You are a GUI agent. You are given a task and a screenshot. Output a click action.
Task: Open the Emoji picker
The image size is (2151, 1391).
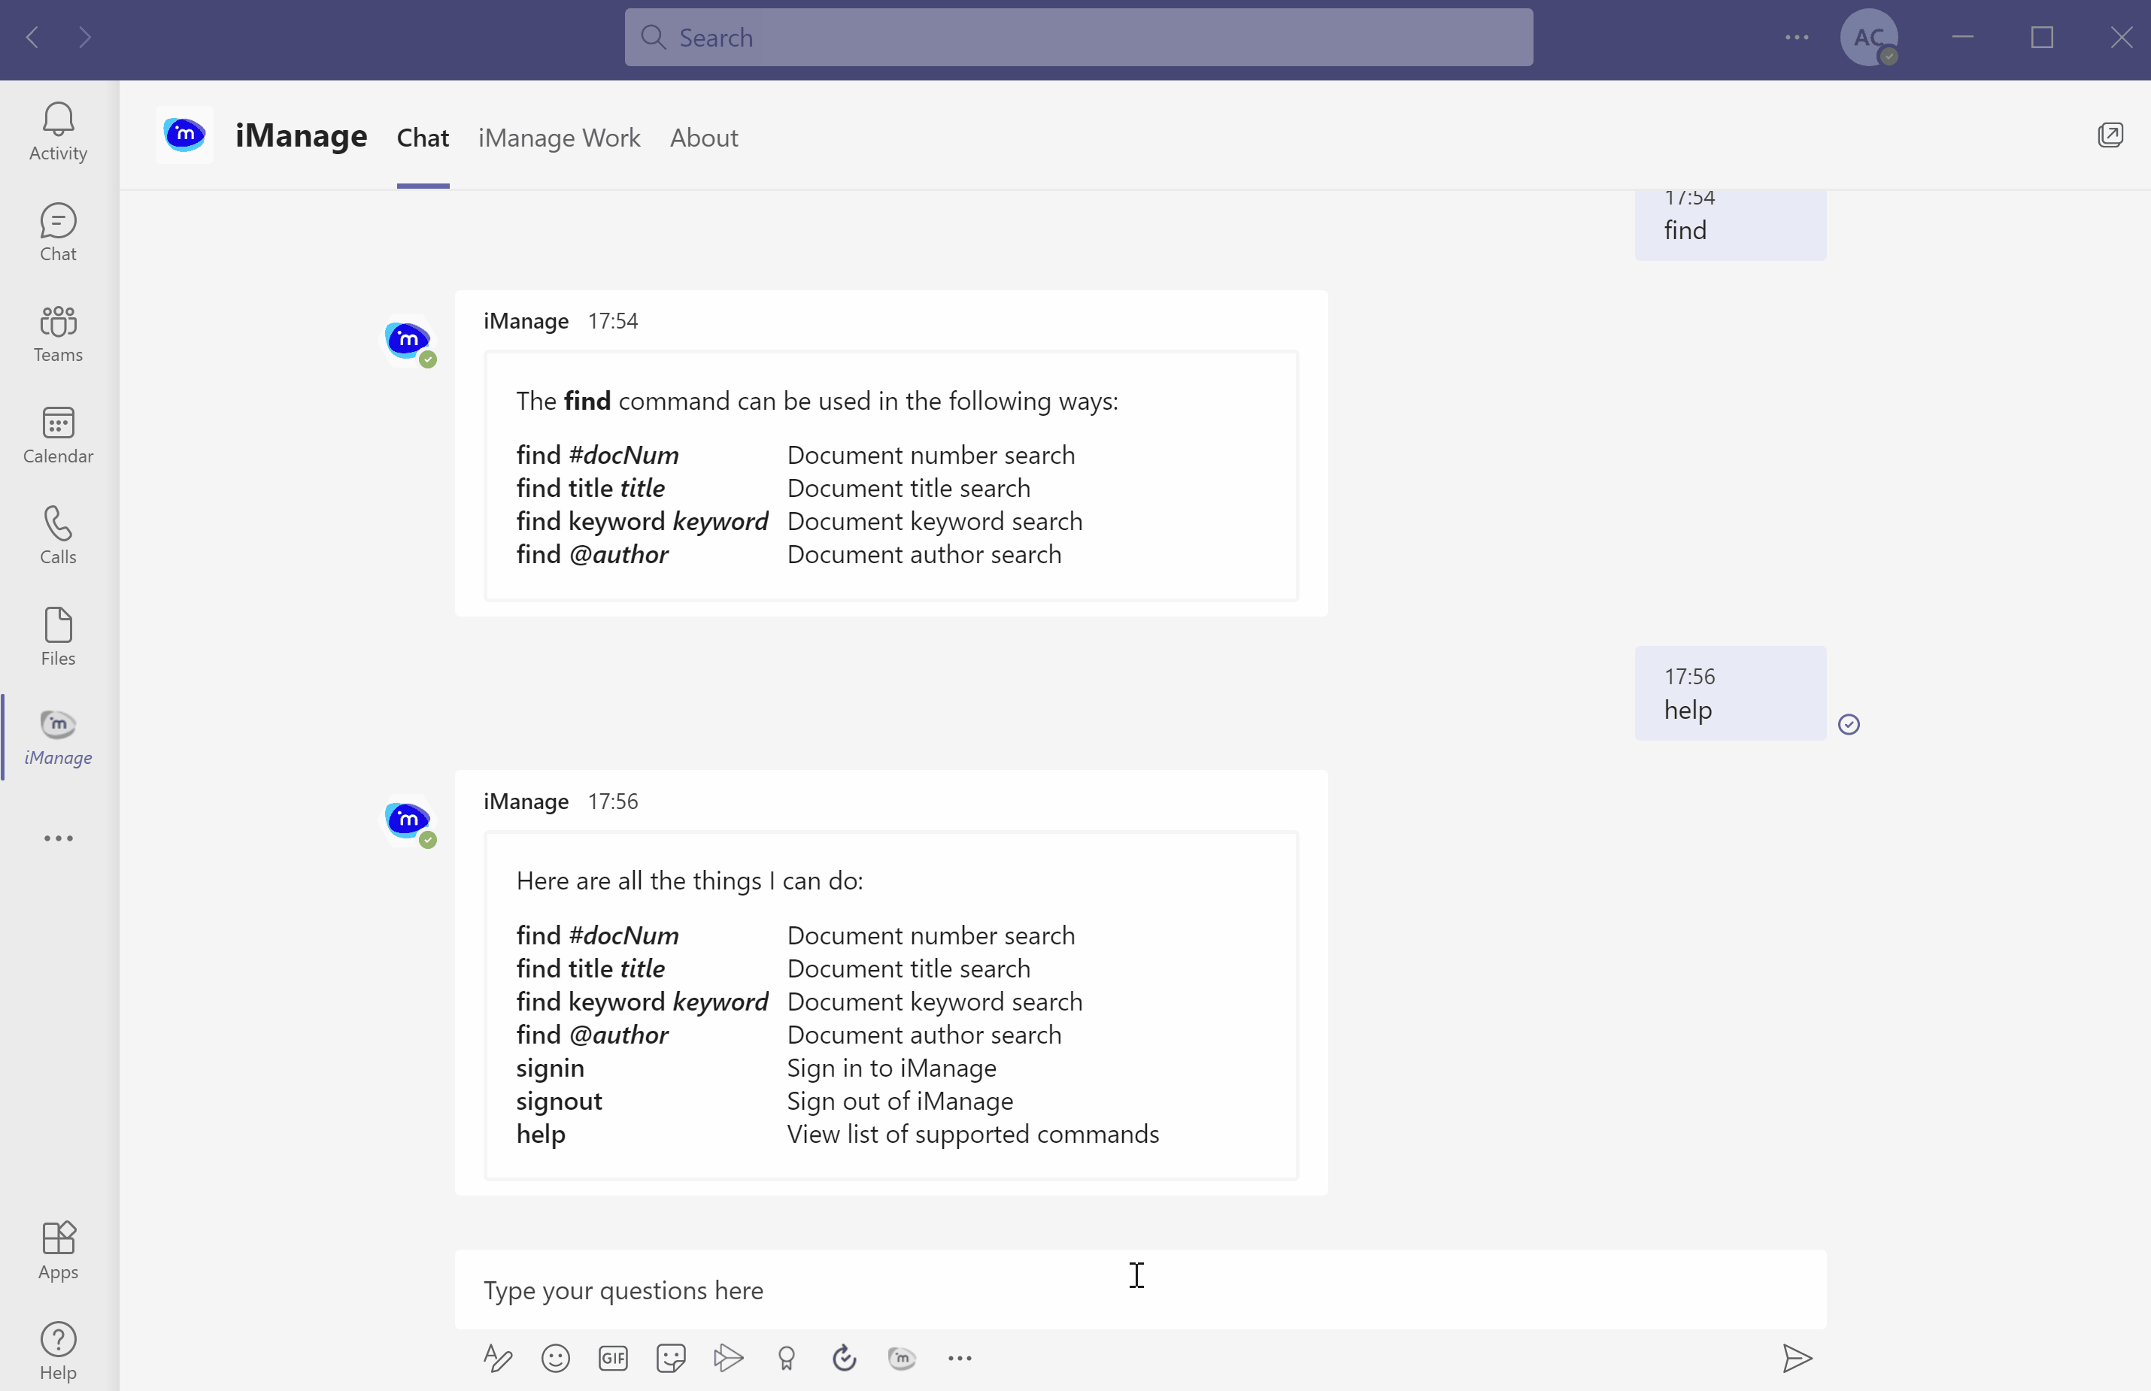(x=556, y=1358)
